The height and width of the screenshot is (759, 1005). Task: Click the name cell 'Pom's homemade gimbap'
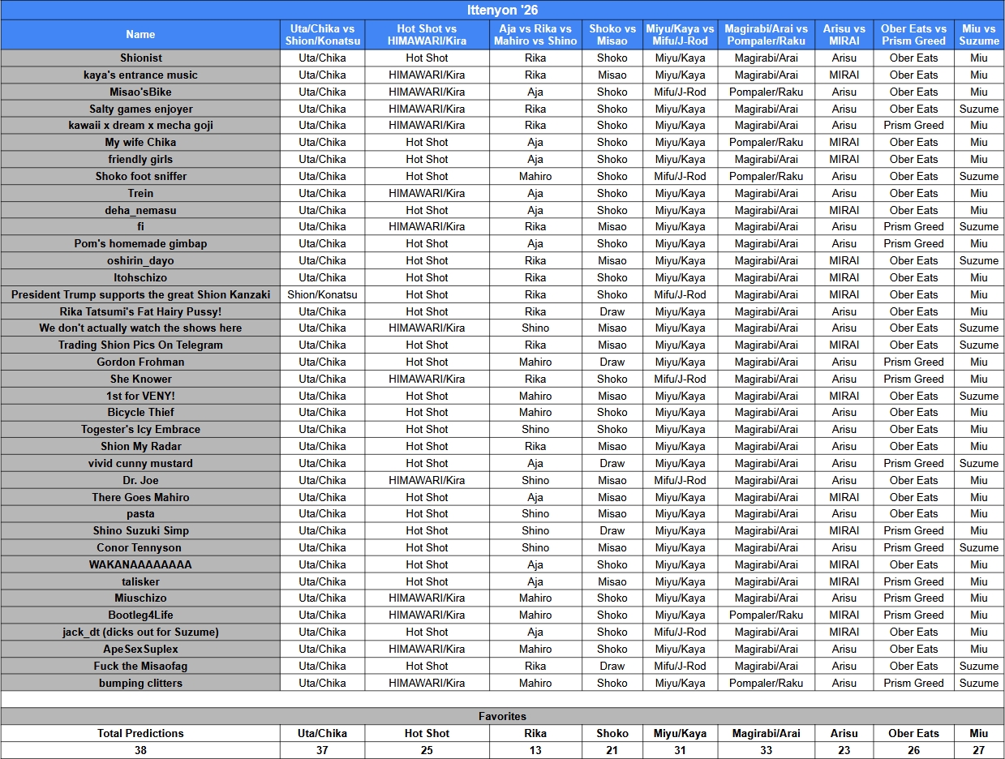[140, 244]
